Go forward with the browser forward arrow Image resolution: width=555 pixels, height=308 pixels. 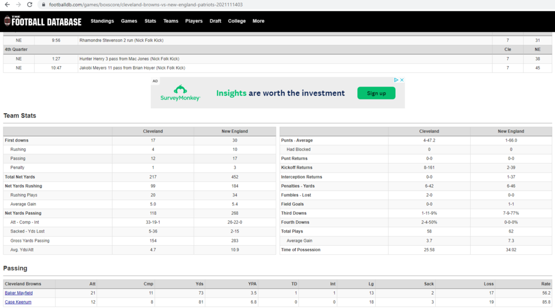tap(18, 4)
